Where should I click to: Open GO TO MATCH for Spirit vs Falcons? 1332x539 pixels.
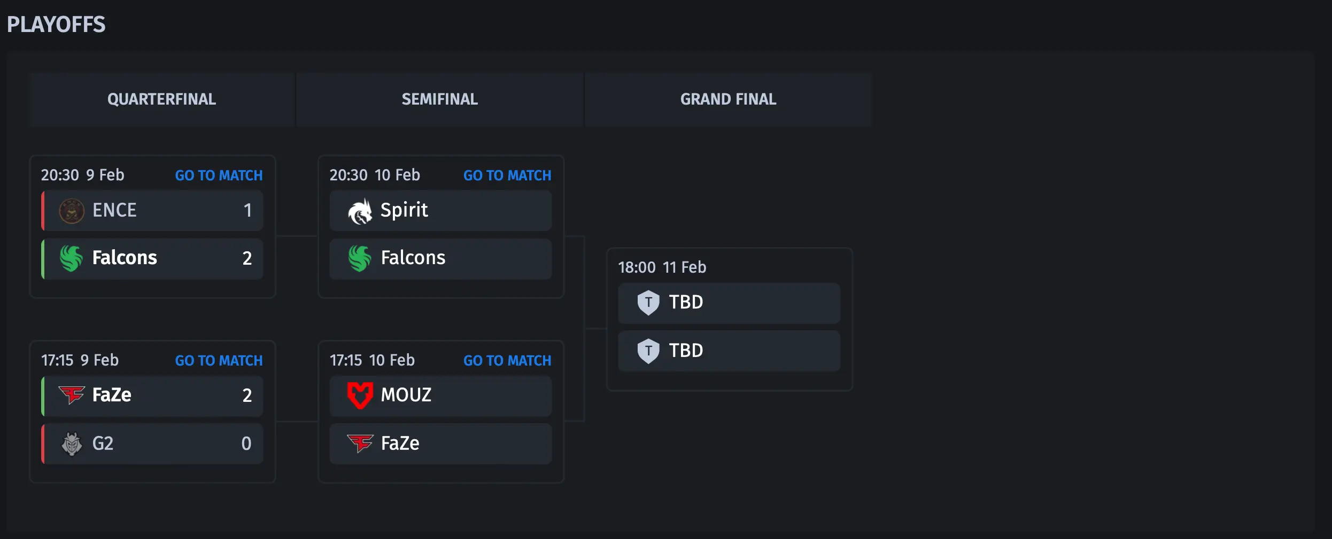(x=507, y=176)
